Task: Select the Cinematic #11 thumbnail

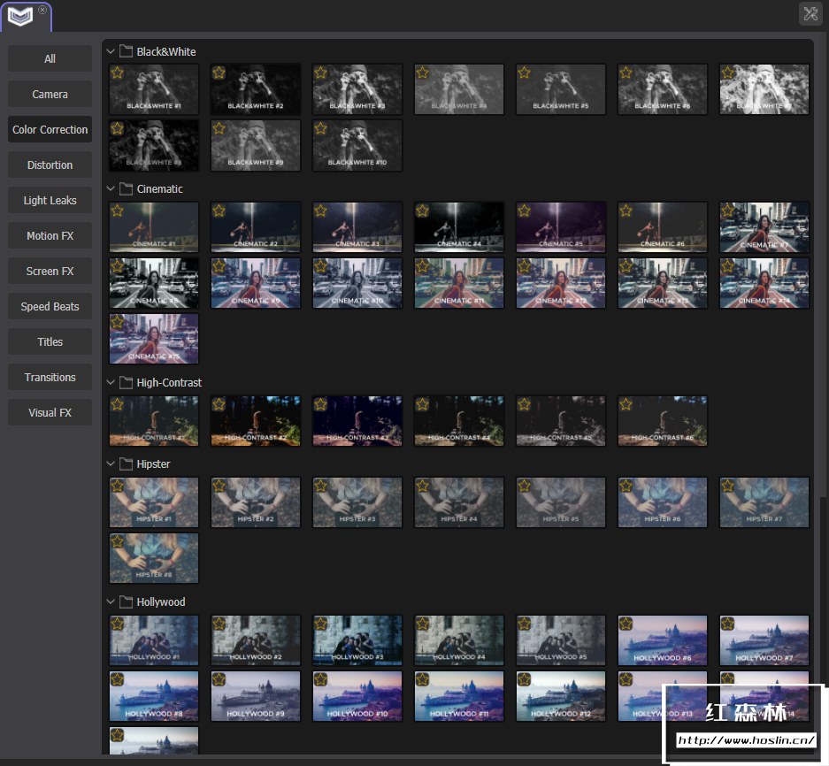Action: (459, 283)
